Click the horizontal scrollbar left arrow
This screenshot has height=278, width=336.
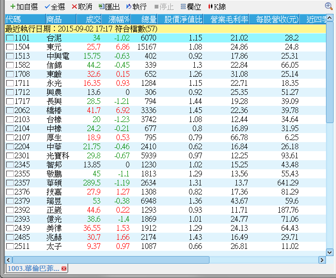[x=8, y=260]
